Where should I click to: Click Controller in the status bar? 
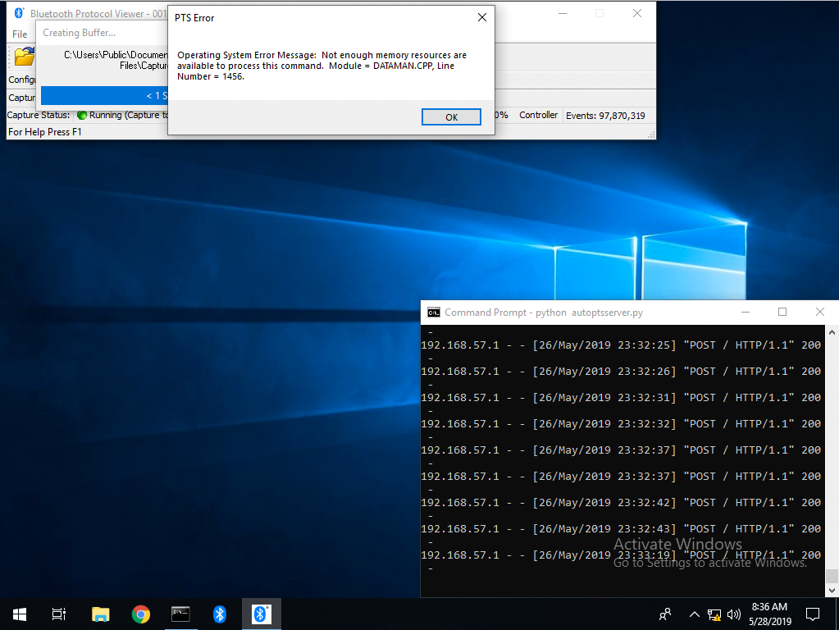538,115
